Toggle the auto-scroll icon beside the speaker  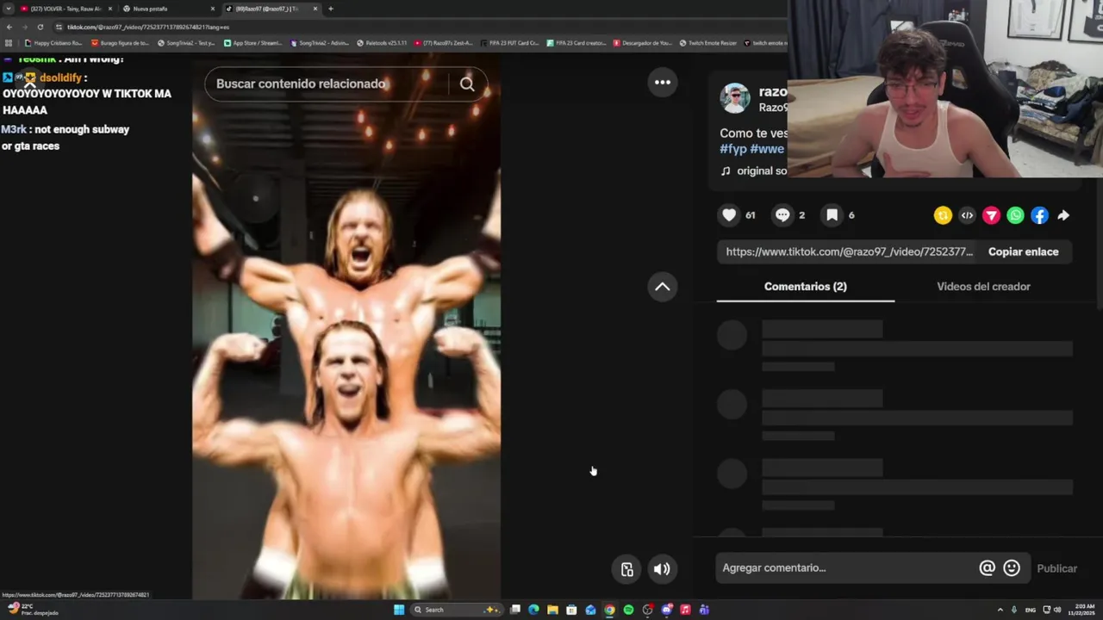tap(627, 569)
